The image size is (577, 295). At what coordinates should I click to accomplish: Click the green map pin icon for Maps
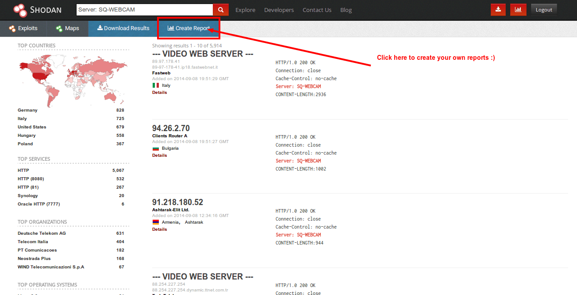tap(59, 28)
